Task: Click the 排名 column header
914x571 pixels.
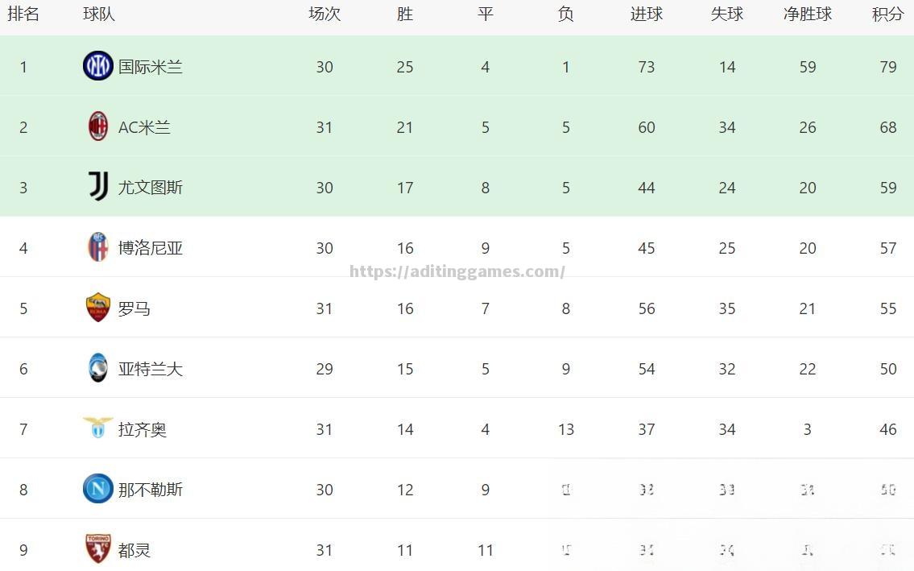Action: point(23,14)
